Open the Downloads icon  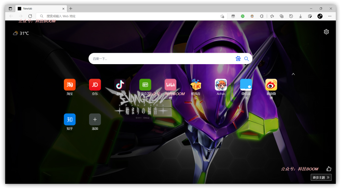point(300,16)
